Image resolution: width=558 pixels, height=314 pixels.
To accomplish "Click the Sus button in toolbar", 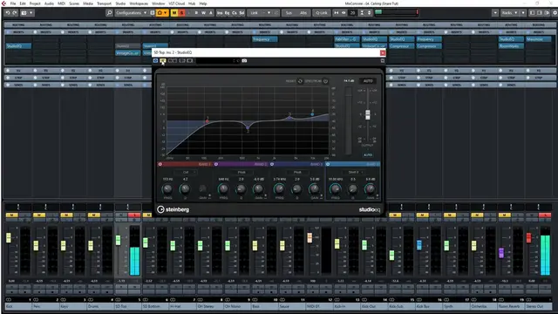I will pyautogui.click(x=289, y=13).
